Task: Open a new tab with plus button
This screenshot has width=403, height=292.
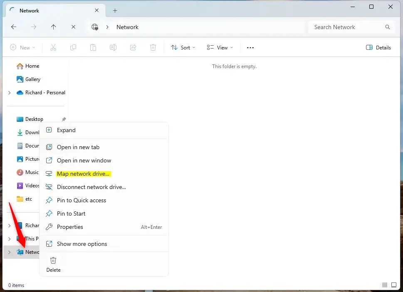Action: click(x=115, y=10)
